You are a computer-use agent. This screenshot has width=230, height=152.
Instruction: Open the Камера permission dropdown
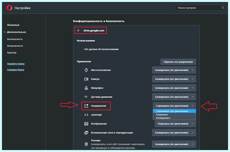tap(174, 79)
